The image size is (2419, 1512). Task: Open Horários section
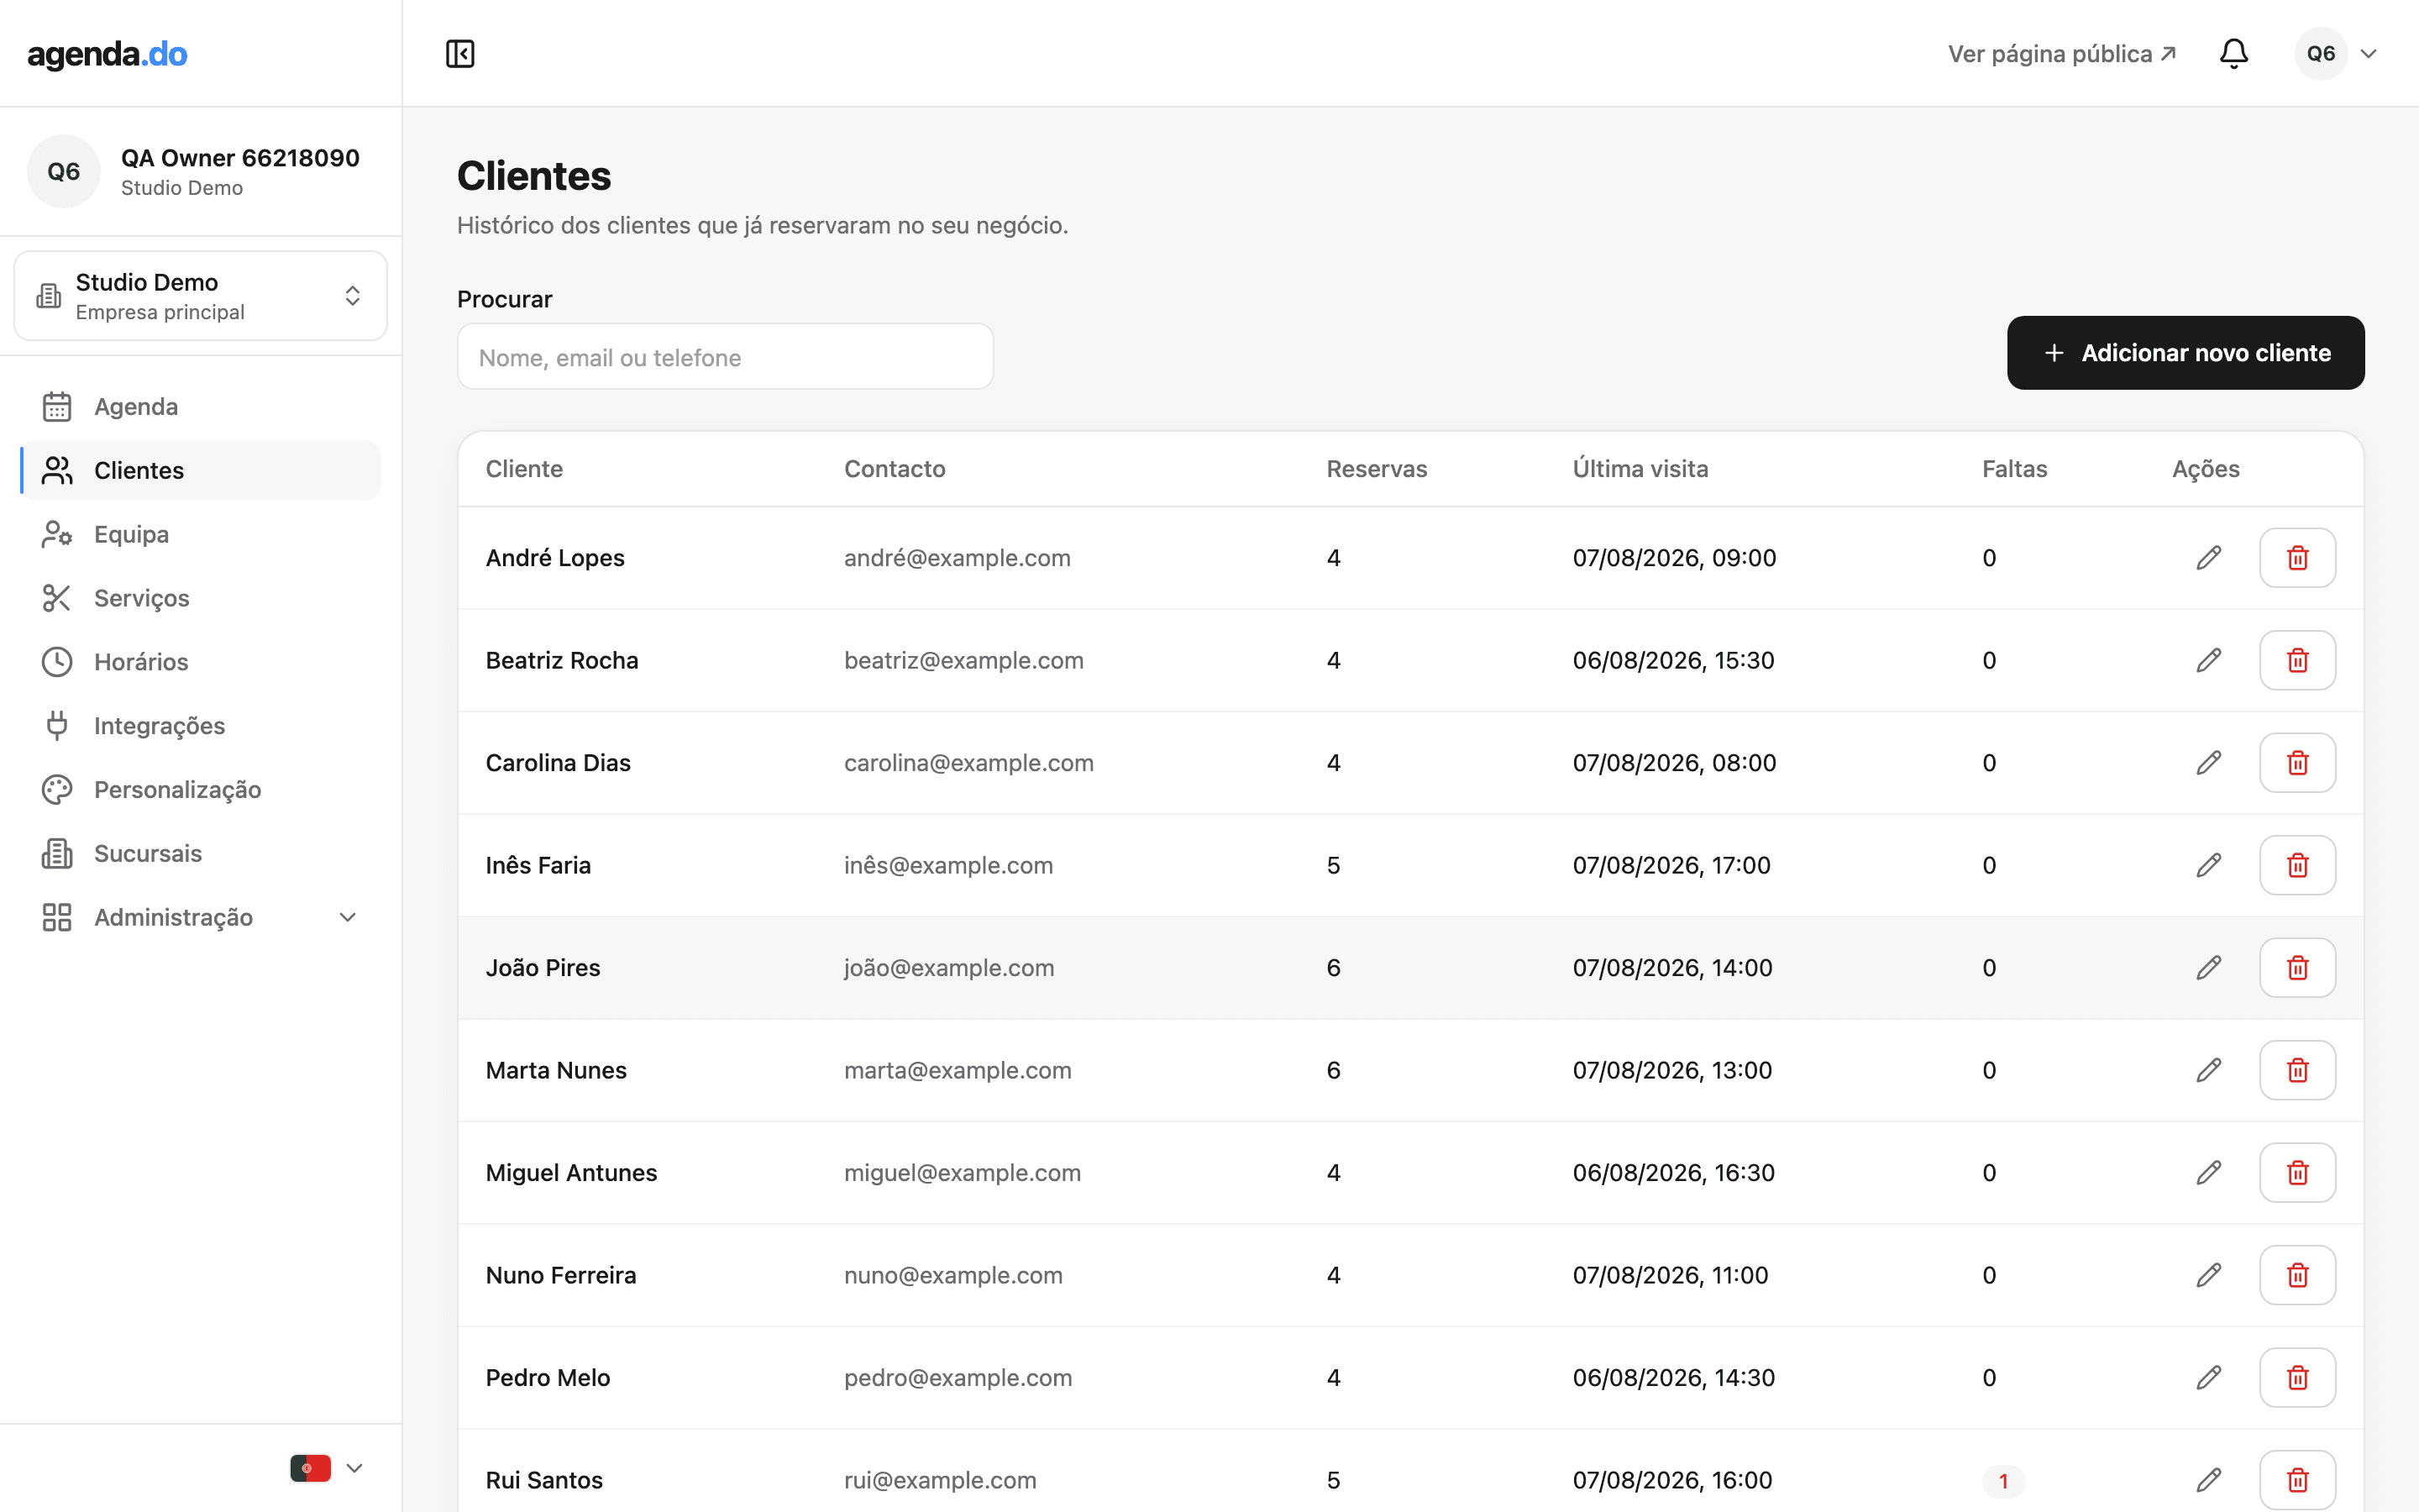pos(201,662)
